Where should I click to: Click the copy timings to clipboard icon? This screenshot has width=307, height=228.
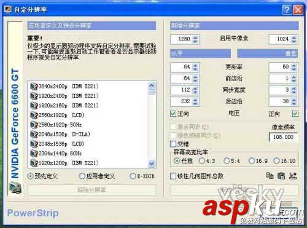270,176
